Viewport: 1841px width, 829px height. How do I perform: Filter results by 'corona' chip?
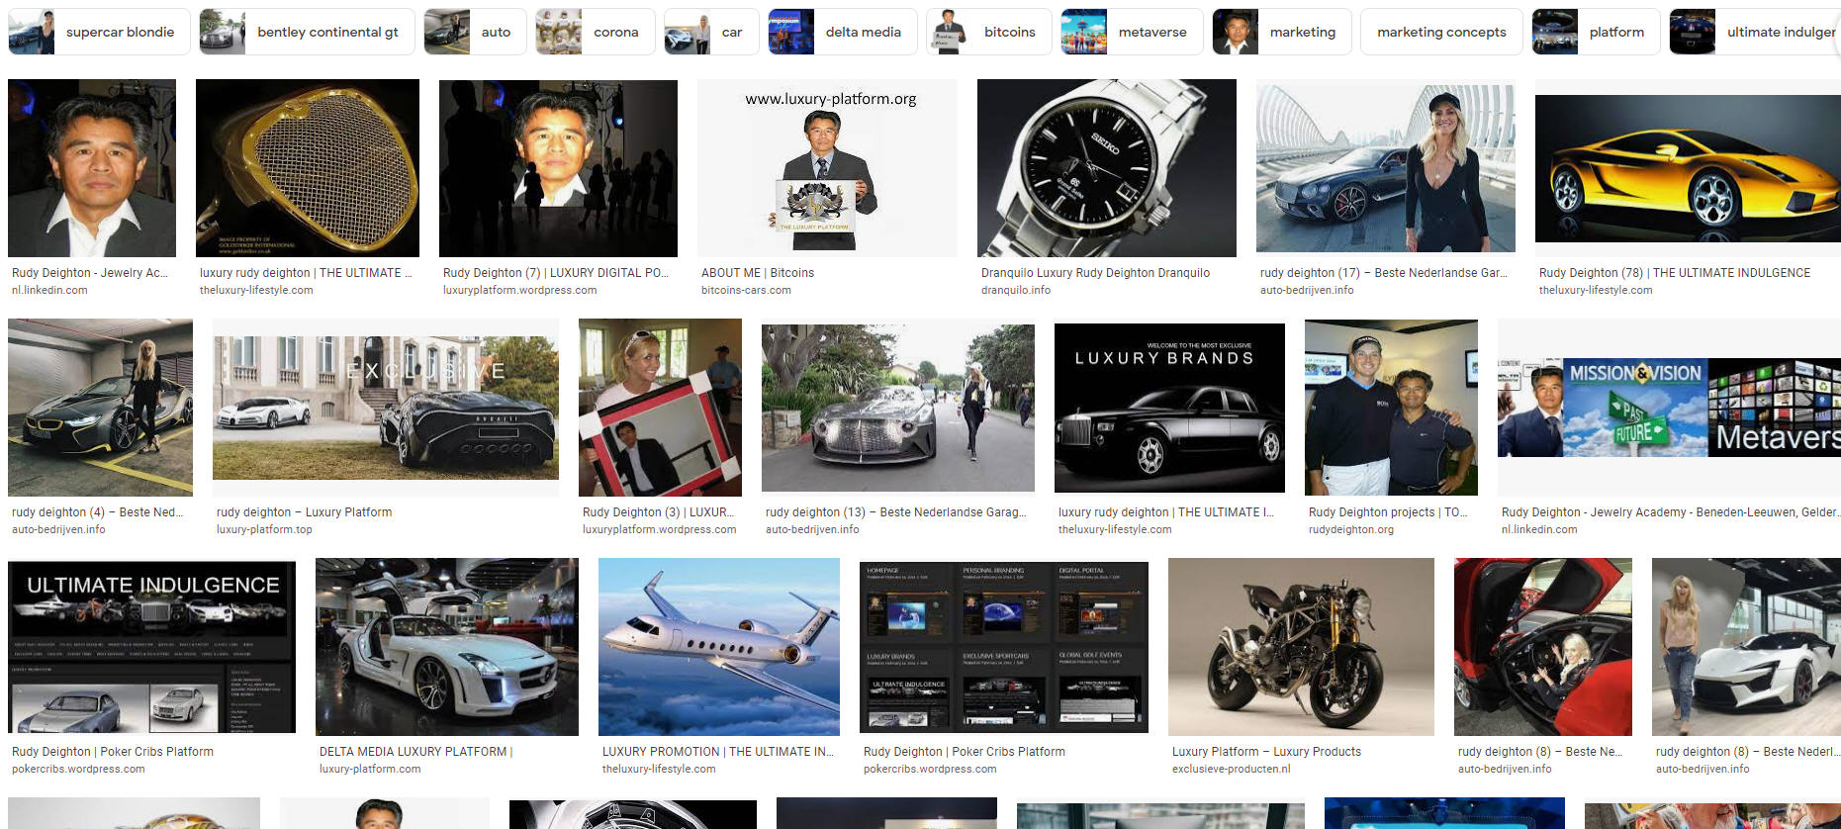pos(596,32)
